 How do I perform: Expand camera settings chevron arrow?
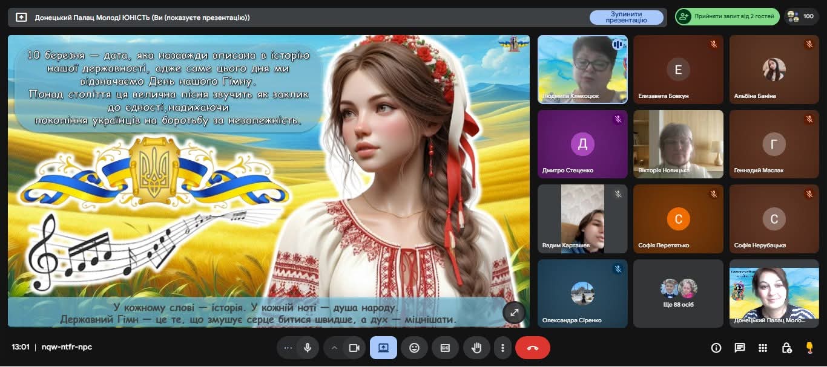click(x=334, y=348)
